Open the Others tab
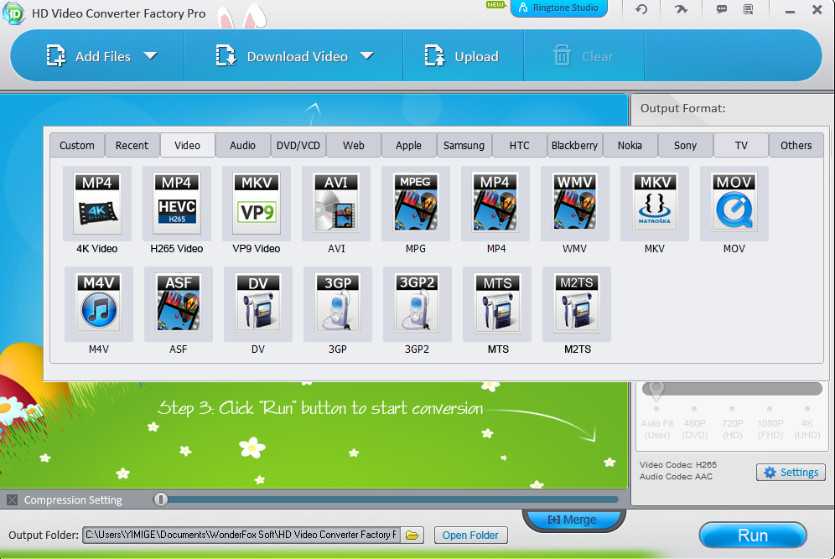The image size is (835, 559). point(796,145)
